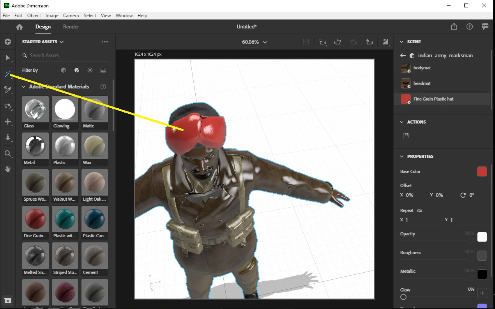The height and width of the screenshot is (309, 495).
Task: Activate the Magic Wand tool
Action: click(x=8, y=74)
